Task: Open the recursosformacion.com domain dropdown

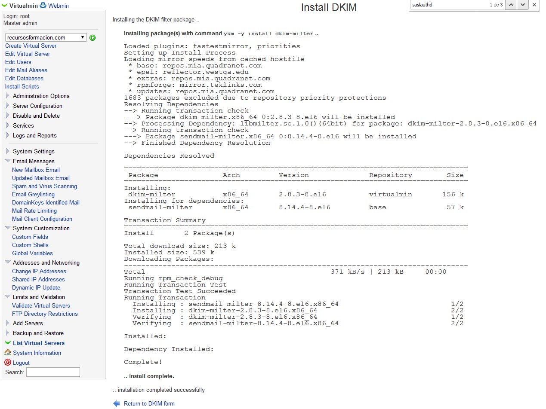Action: [x=46, y=38]
